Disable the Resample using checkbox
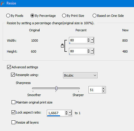The height and width of the screenshot is (131, 134). [x=13, y=75]
